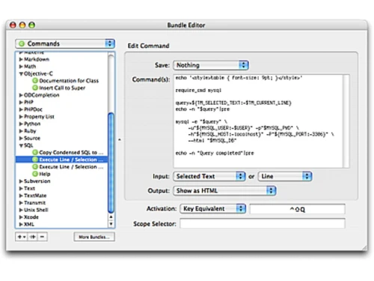Expand the Subversion bundle
Screen dimensions: 374x281
(x=21, y=181)
